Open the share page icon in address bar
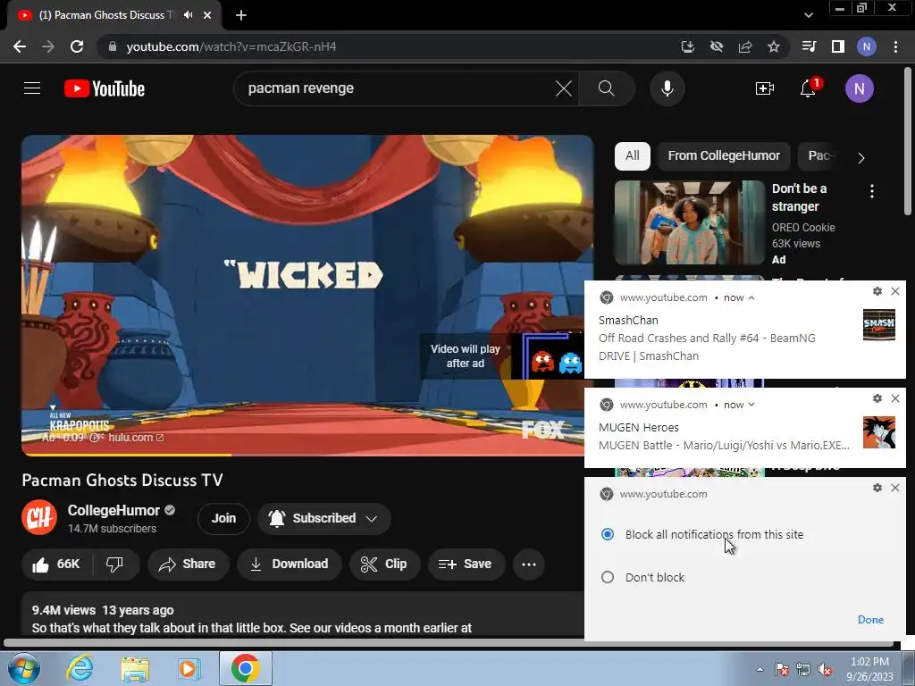Screen dimensions: 915x686 point(745,46)
